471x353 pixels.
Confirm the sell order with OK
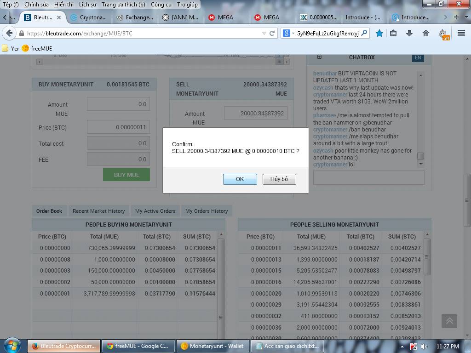(x=240, y=179)
